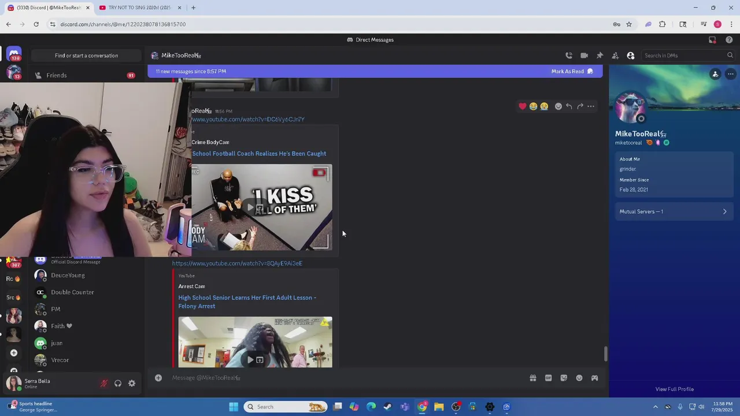Click 'Find or start a conversation'
Screen dimensions: 740x416
click(86, 55)
